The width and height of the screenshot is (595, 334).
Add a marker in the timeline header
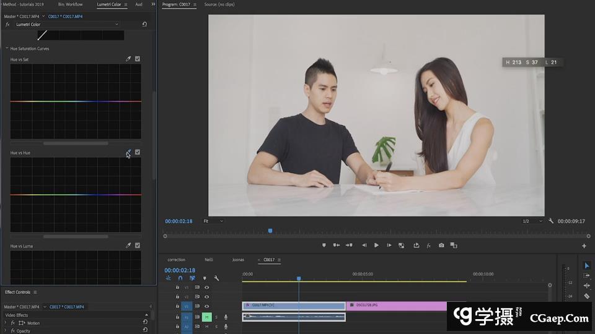point(205,278)
